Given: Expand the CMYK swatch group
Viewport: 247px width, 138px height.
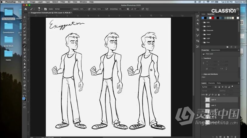Looking at the screenshot, I should 202,26.
